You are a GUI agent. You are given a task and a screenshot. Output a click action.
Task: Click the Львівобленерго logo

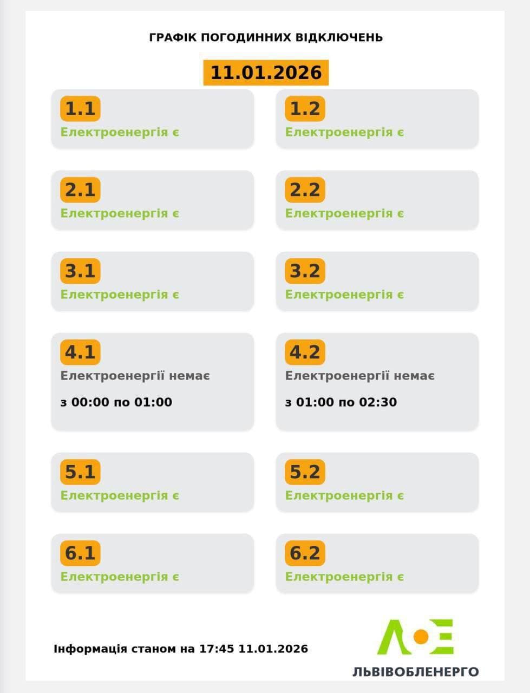tap(415, 637)
